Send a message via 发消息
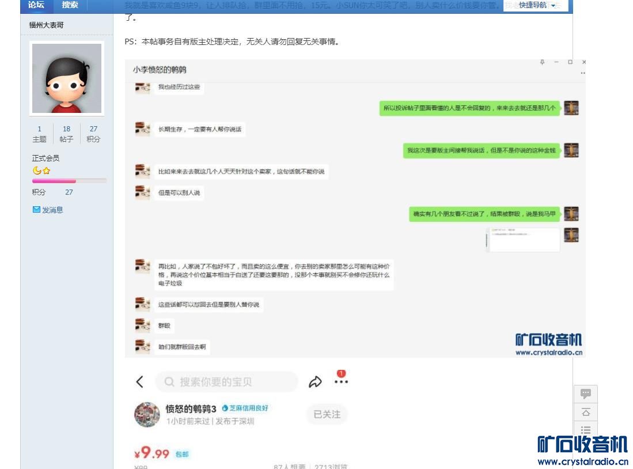Viewport: 633px width, 469px height. point(52,210)
